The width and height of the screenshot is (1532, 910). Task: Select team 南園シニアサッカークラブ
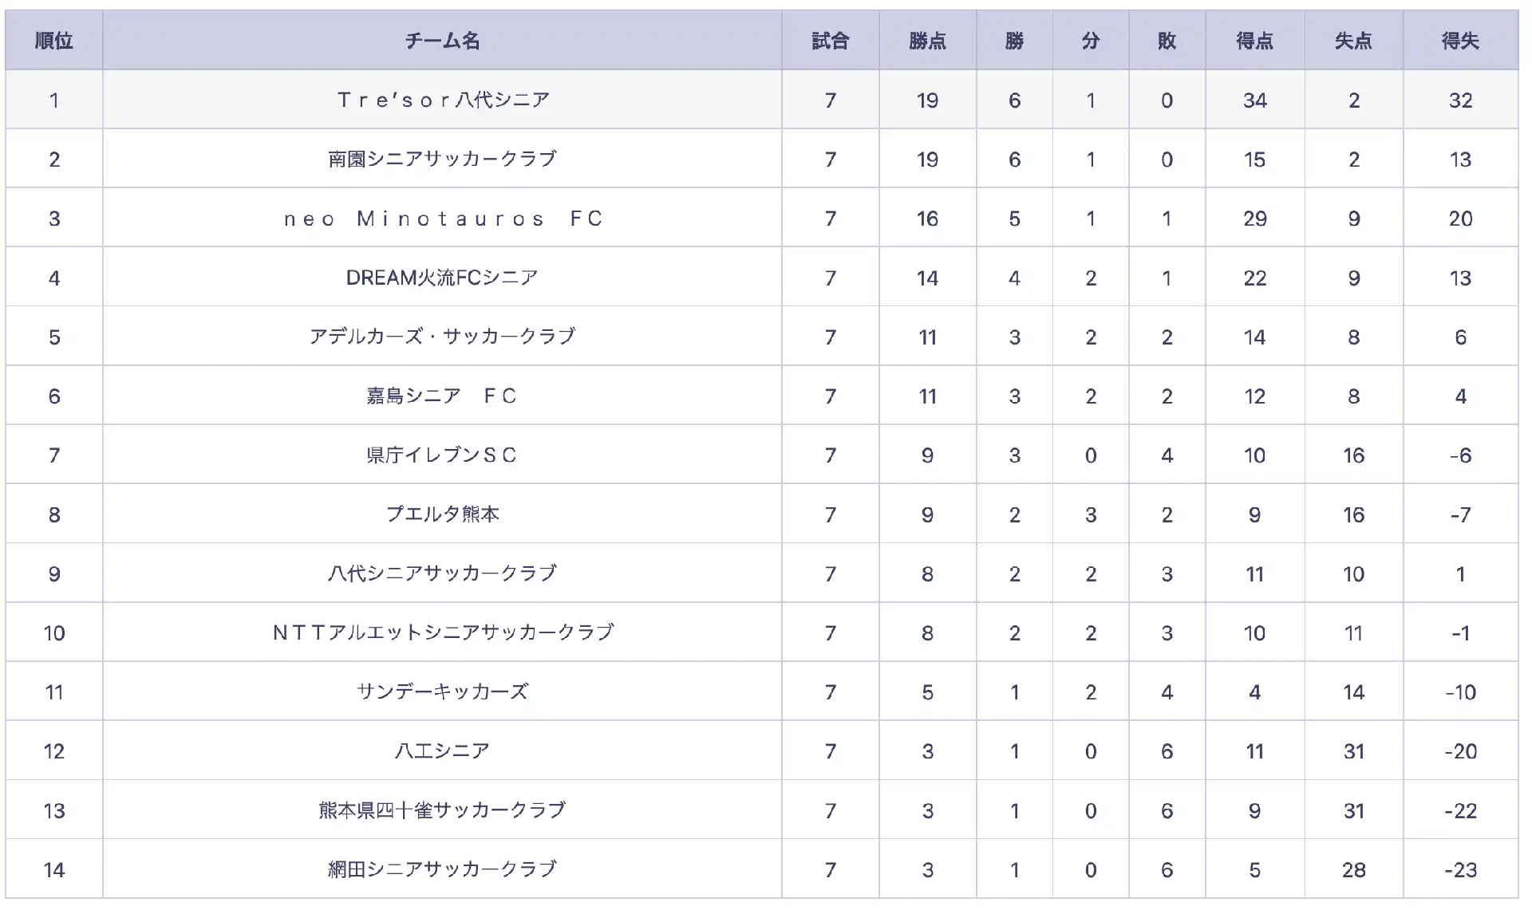pos(442,159)
